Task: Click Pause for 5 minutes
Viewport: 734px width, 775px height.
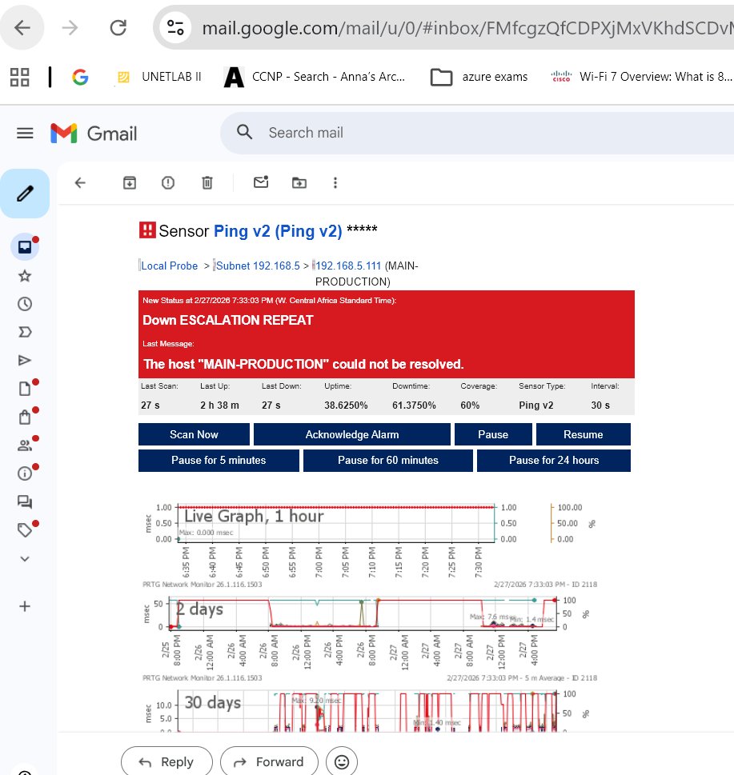Action: point(219,460)
